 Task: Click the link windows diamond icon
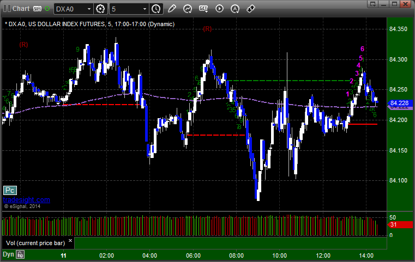click(251, 9)
